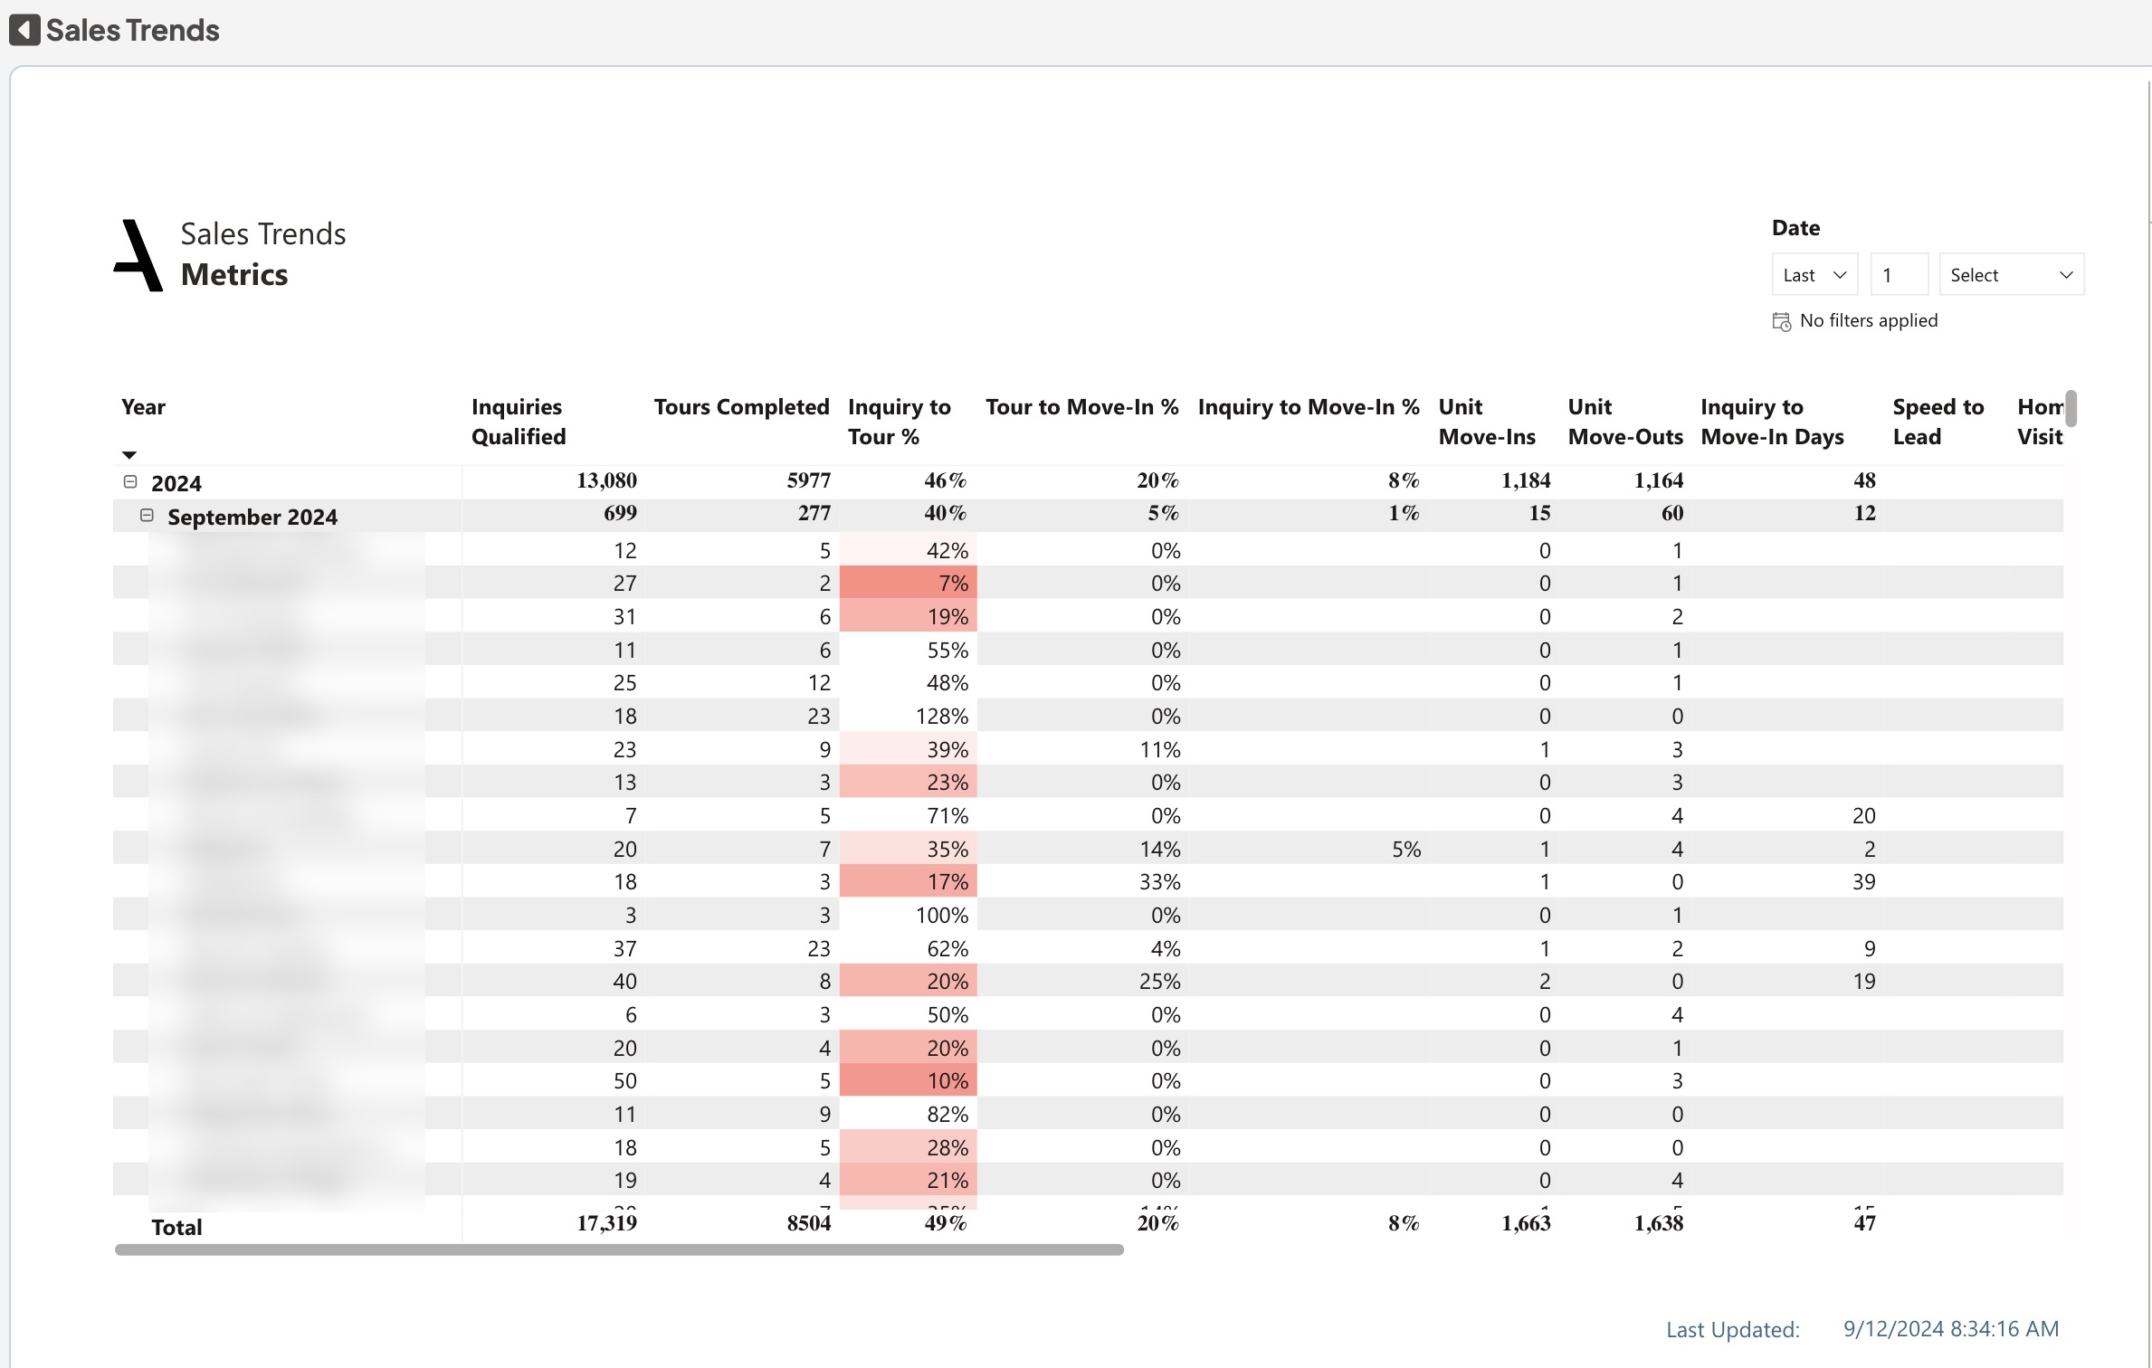Image resolution: width=2152 pixels, height=1368 pixels.
Task: Click the back arrow icon beside Sales Trends
Action: tap(24, 30)
